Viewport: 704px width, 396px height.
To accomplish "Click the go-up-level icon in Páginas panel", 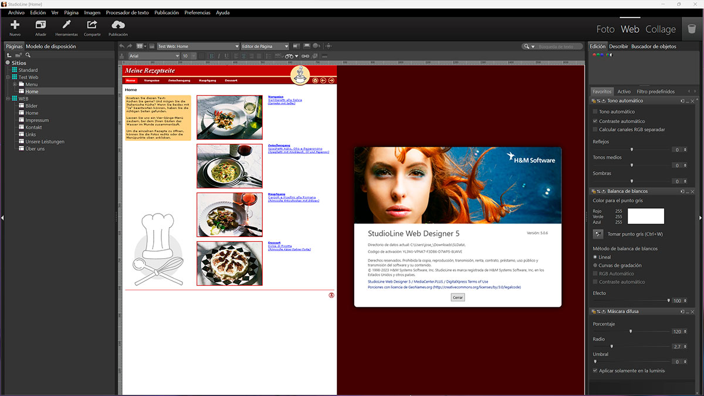I will (x=9, y=55).
